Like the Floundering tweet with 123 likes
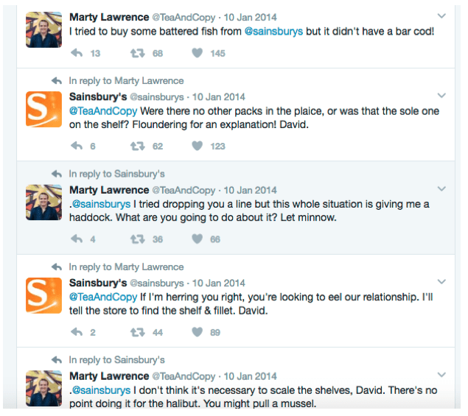 (197, 146)
